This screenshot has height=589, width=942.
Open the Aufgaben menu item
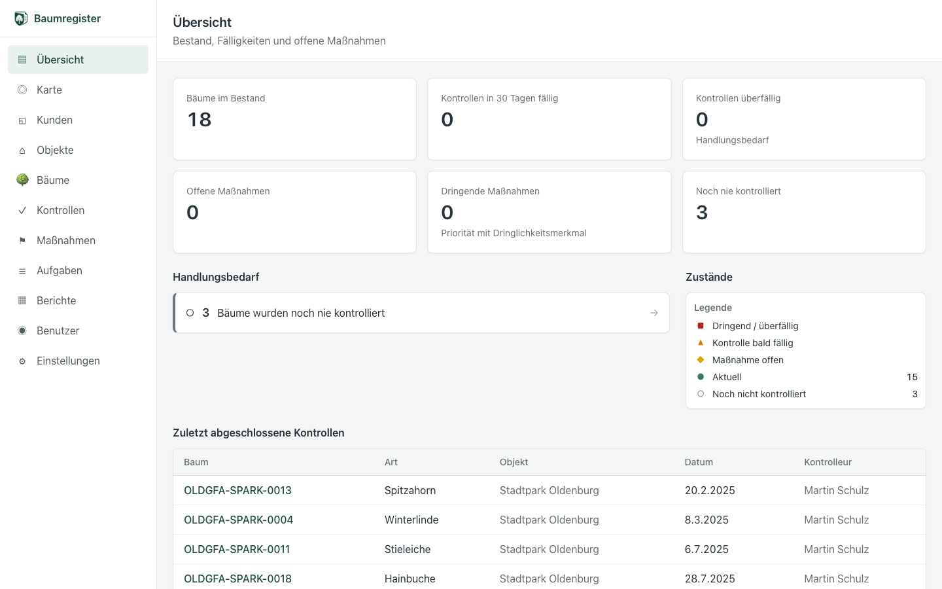[78, 270]
